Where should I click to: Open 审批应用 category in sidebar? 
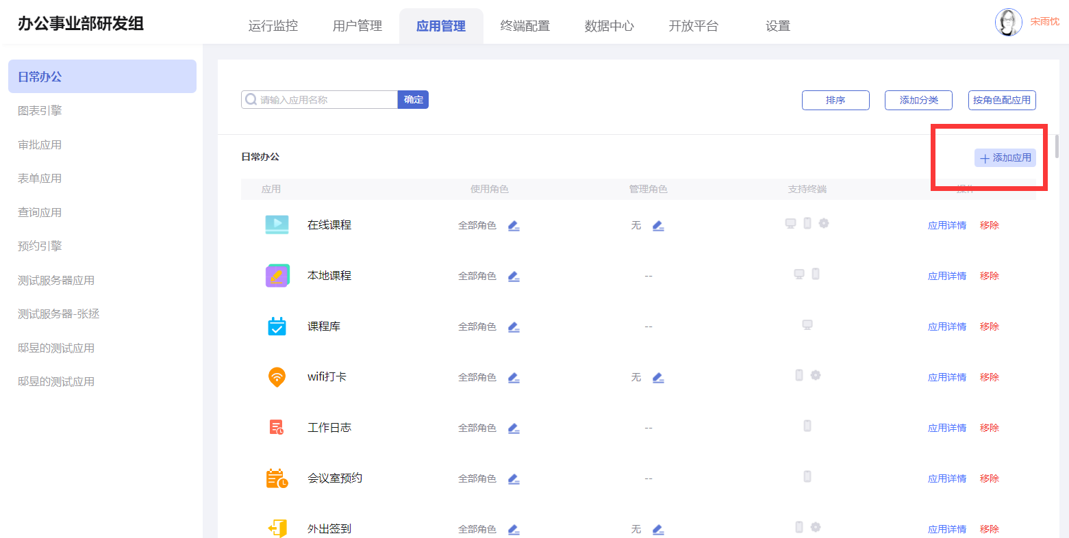click(40, 145)
